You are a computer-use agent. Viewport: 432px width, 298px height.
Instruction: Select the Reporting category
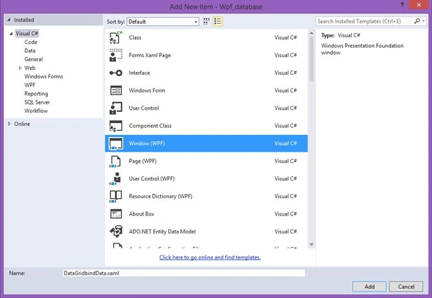pyautogui.click(x=36, y=94)
